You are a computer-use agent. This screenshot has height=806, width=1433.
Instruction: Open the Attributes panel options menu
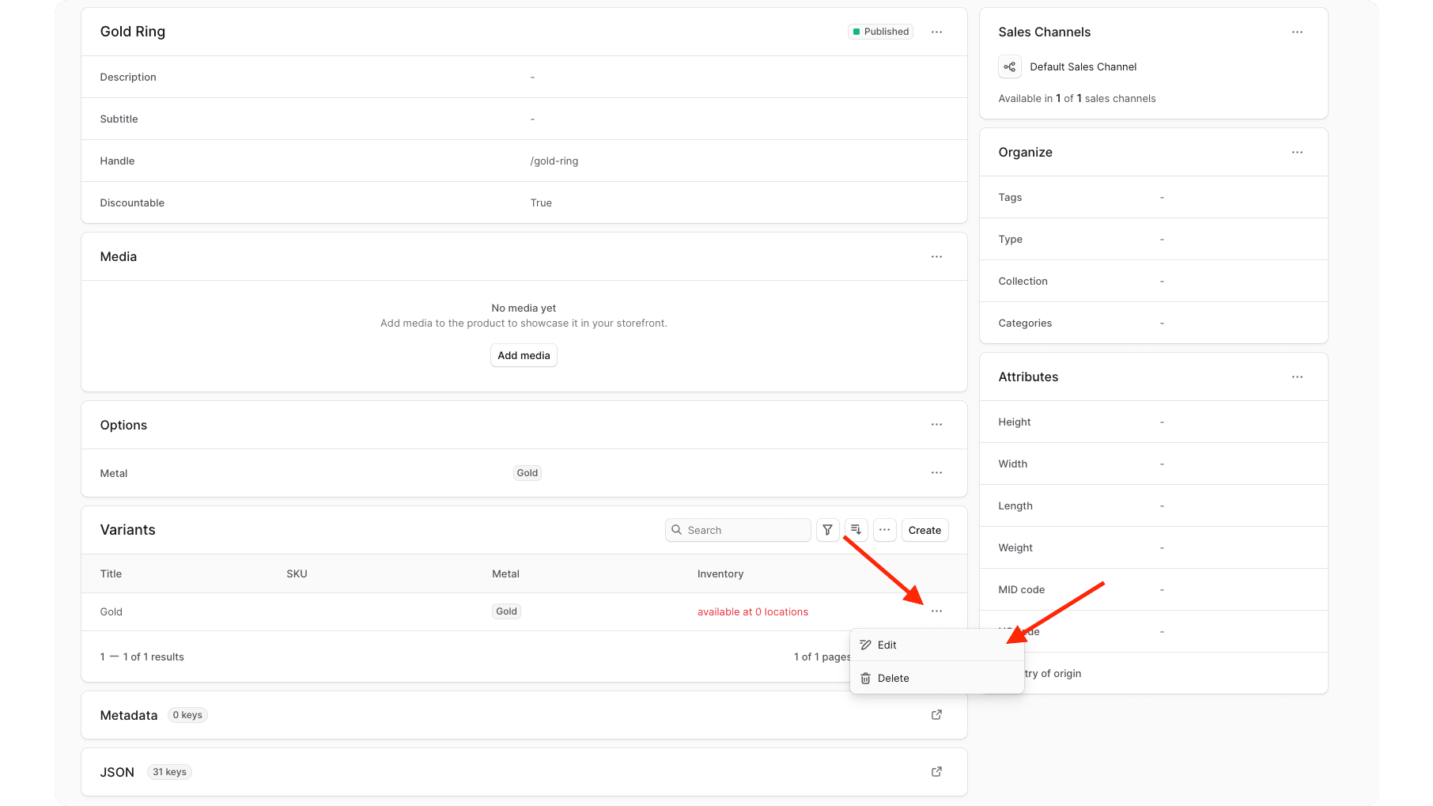tap(1297, 377)
